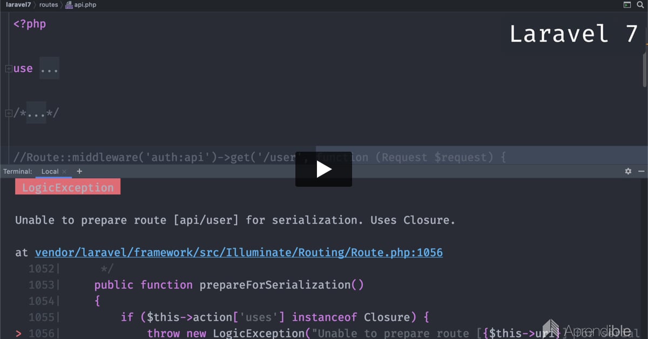Click the opening brace on line 1054
The image size is (648, 339).
pos(97,301)
